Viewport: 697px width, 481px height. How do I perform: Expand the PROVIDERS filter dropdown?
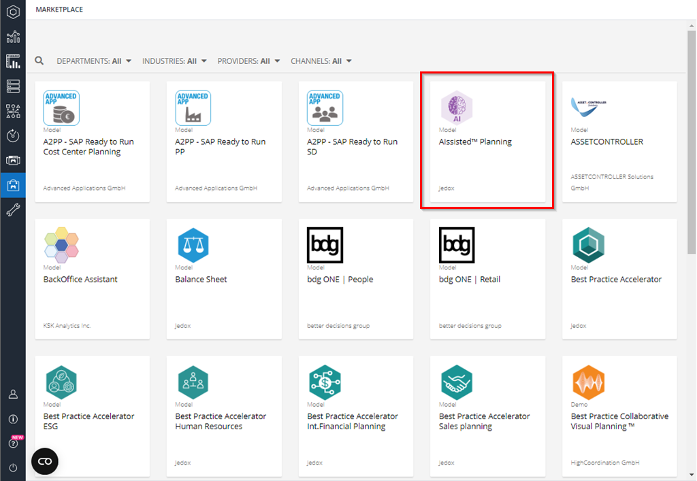click(248, 61)
